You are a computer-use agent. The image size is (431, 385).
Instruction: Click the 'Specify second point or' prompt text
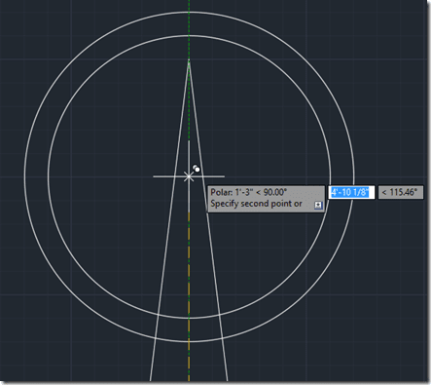256,204
